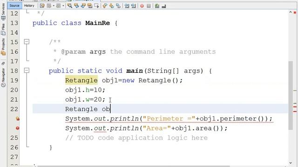Click the TODO code application logic comment
Viewport: 298px width, 167px height.
[x=136, y=138]
